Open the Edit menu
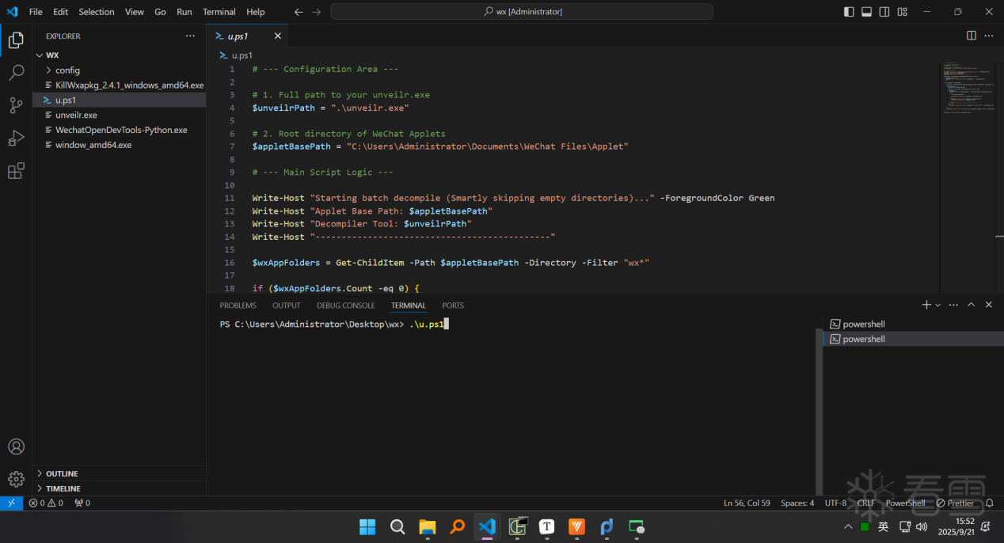This screenshot has height=543, width=1004. 60,12
